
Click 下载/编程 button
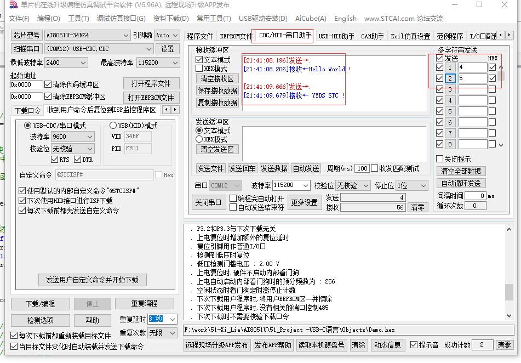pos(40,304)
